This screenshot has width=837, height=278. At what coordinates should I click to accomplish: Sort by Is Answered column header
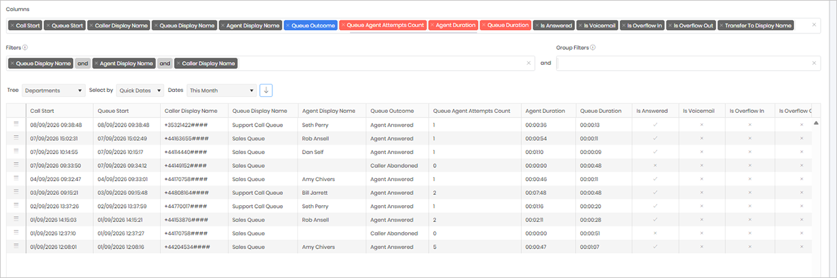tap(653, 111)
